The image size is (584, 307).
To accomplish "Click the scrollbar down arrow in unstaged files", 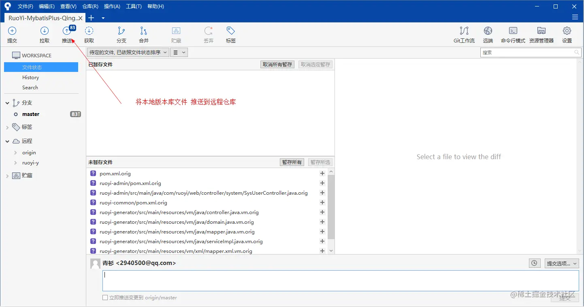I will coord(331,251).
